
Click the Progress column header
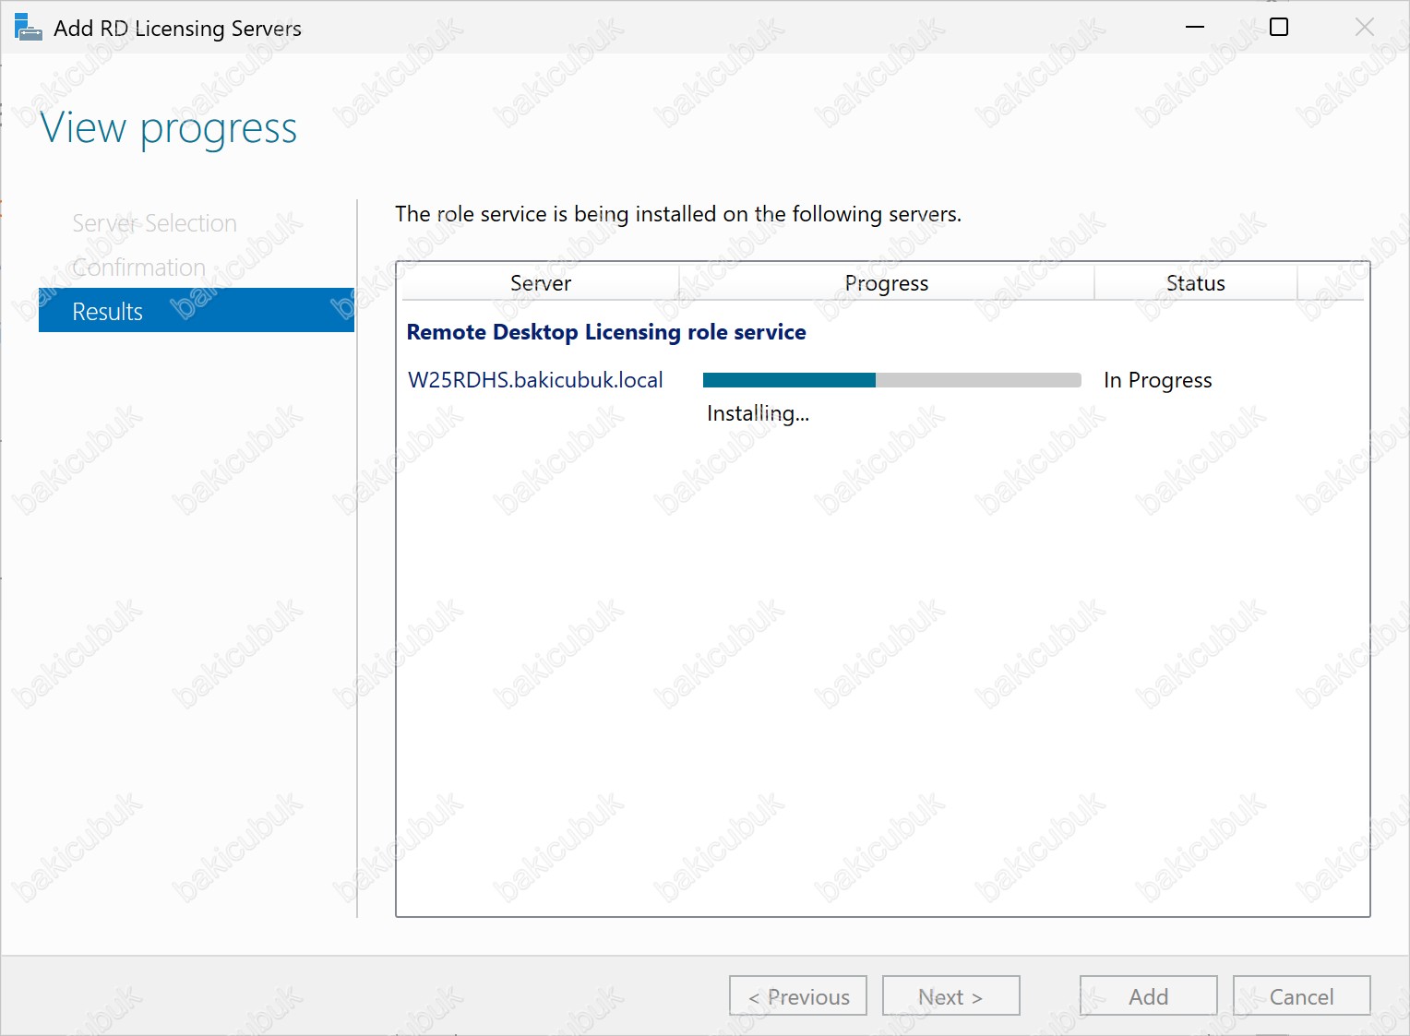[886, 283]
